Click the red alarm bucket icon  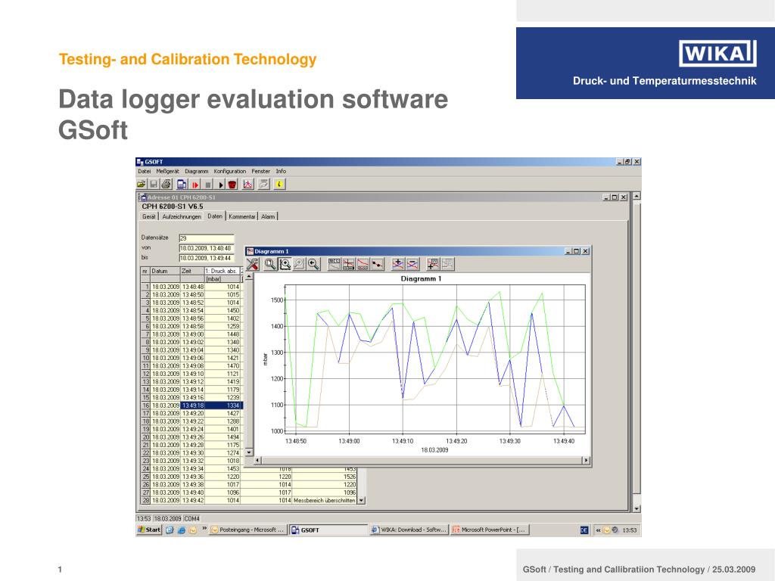(x=232, y=185)
